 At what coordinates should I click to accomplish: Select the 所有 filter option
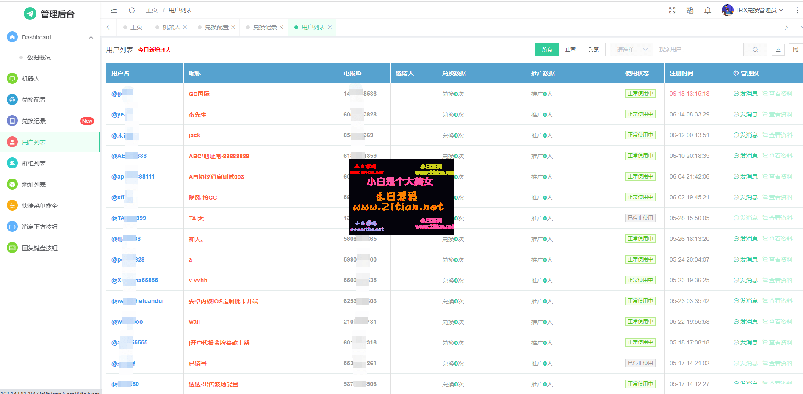[x=547, y=50]
